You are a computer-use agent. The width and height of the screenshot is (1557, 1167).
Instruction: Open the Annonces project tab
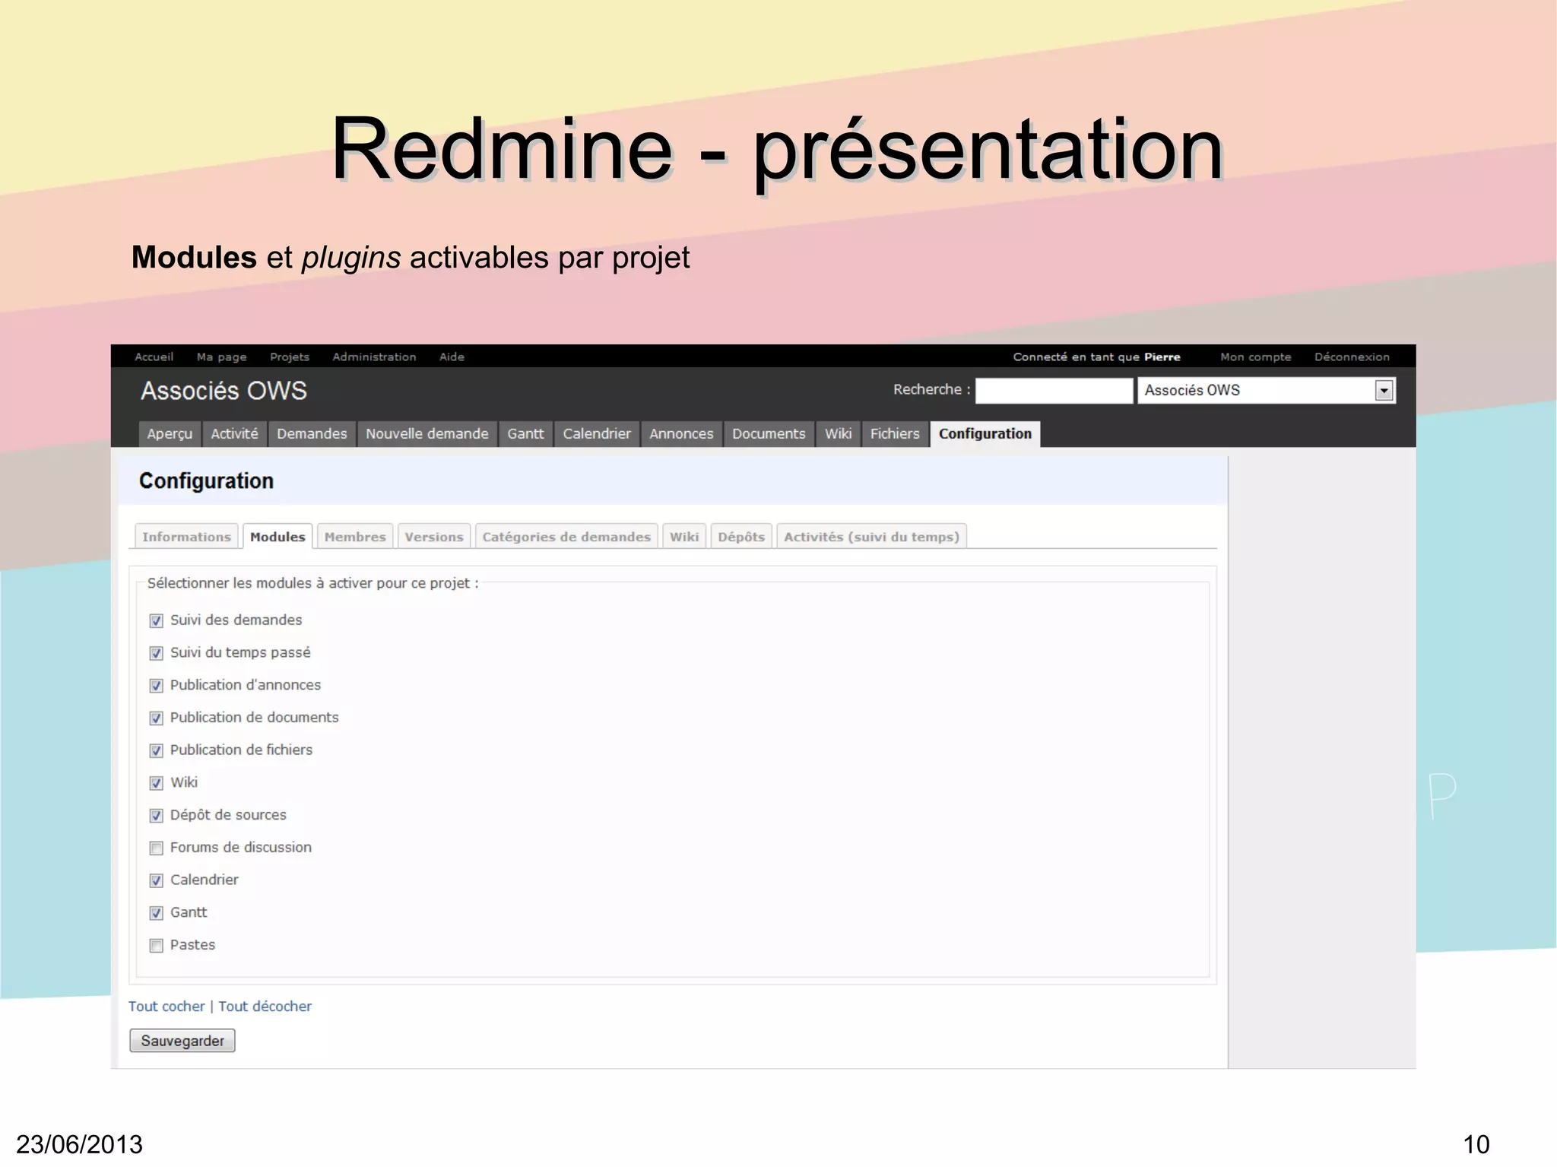coord(681,434)
